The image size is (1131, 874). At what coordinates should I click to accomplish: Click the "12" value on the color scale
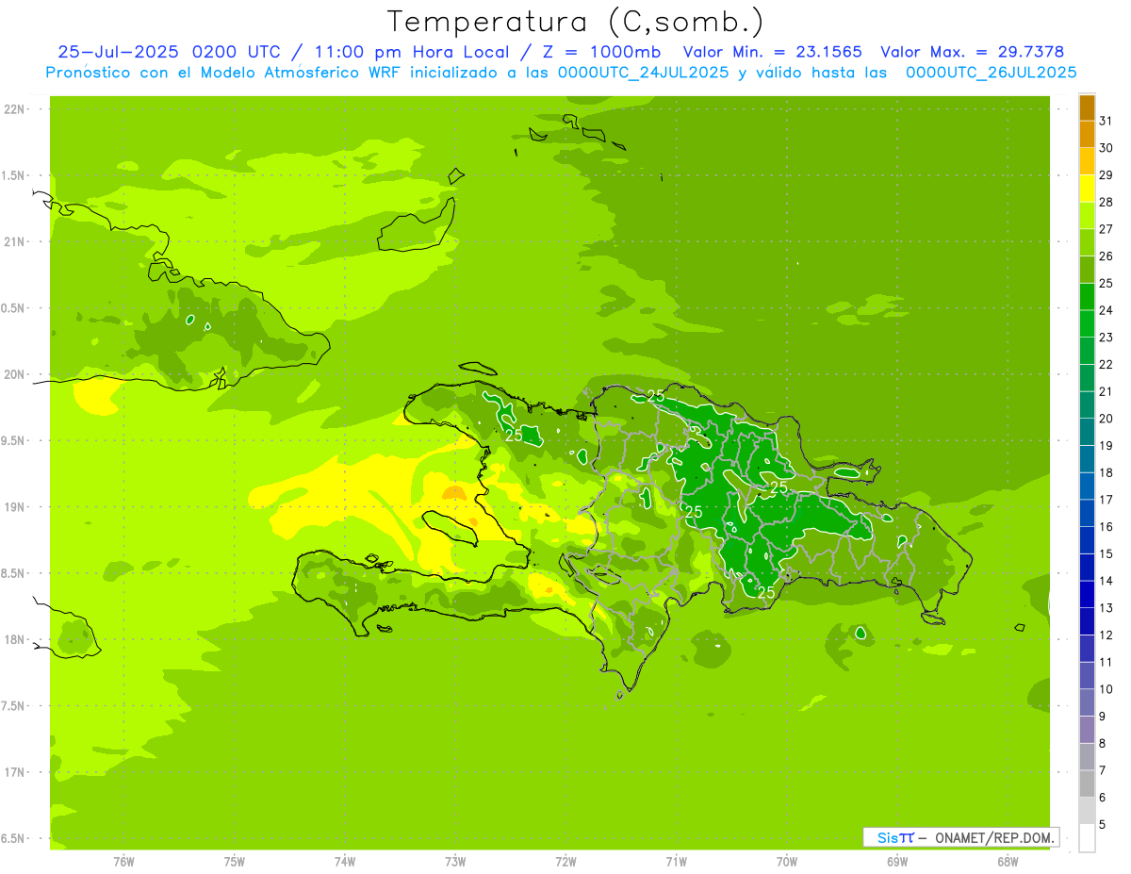[1106, 635]
